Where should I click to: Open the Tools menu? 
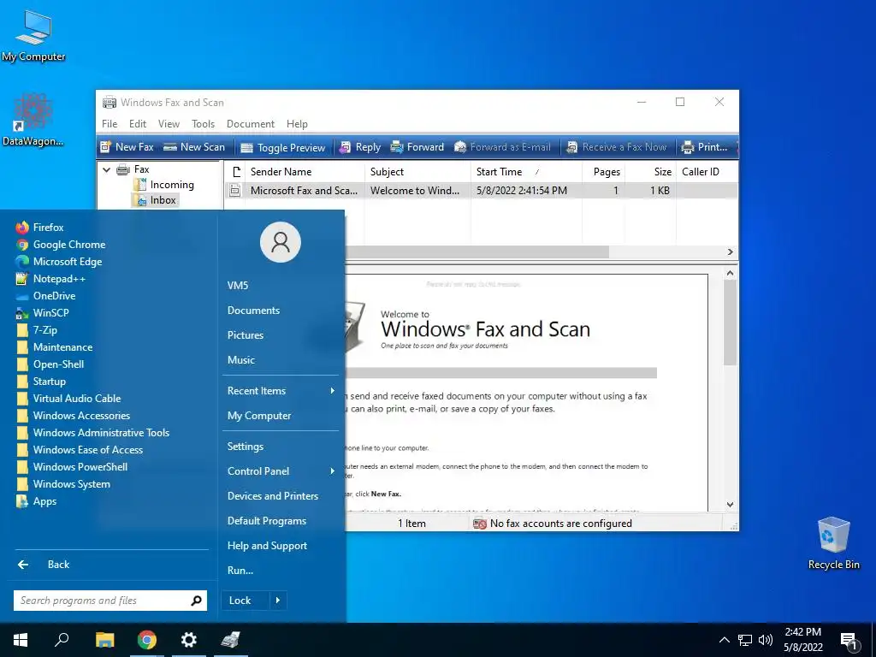[x=203, y=124]
